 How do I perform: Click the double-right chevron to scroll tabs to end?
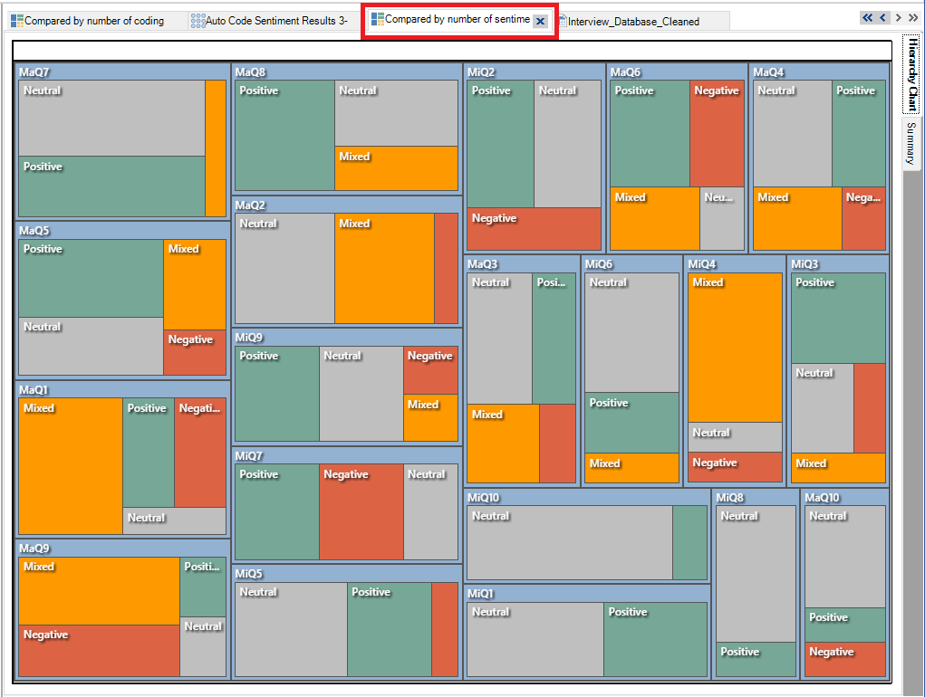tap(912, 15)
